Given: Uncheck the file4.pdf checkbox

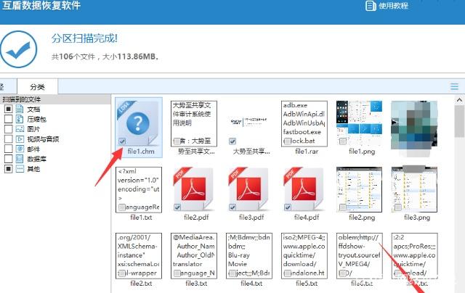Looking at the screenshot, I should [288, 207].
